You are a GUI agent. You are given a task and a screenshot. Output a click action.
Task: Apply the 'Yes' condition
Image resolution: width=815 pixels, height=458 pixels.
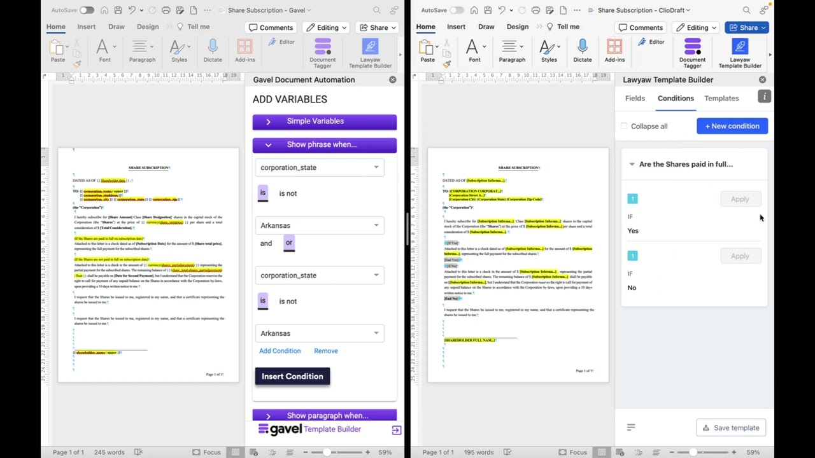740,199
